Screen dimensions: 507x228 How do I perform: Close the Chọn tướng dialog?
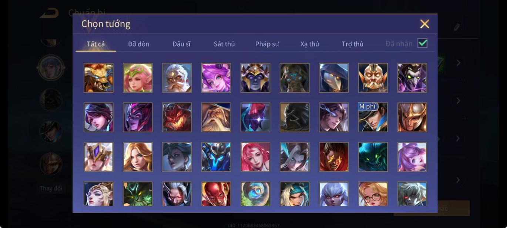[424, 24]
